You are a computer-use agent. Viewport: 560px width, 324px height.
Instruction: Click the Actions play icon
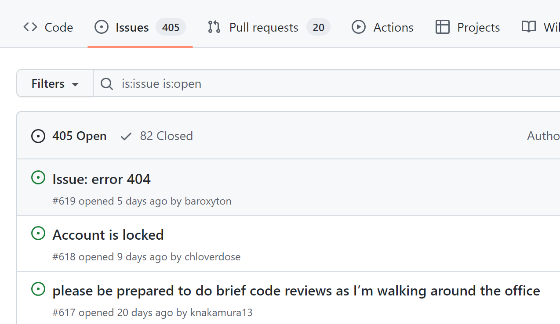point(359,27)
